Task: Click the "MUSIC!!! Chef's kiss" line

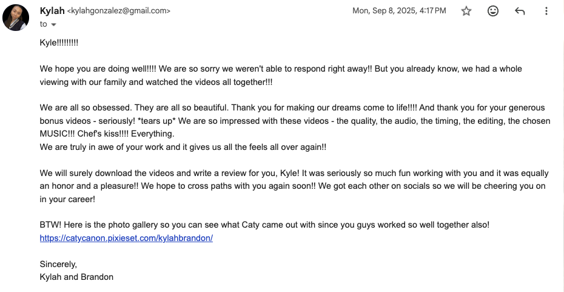Action: click(x=107, y=134)
